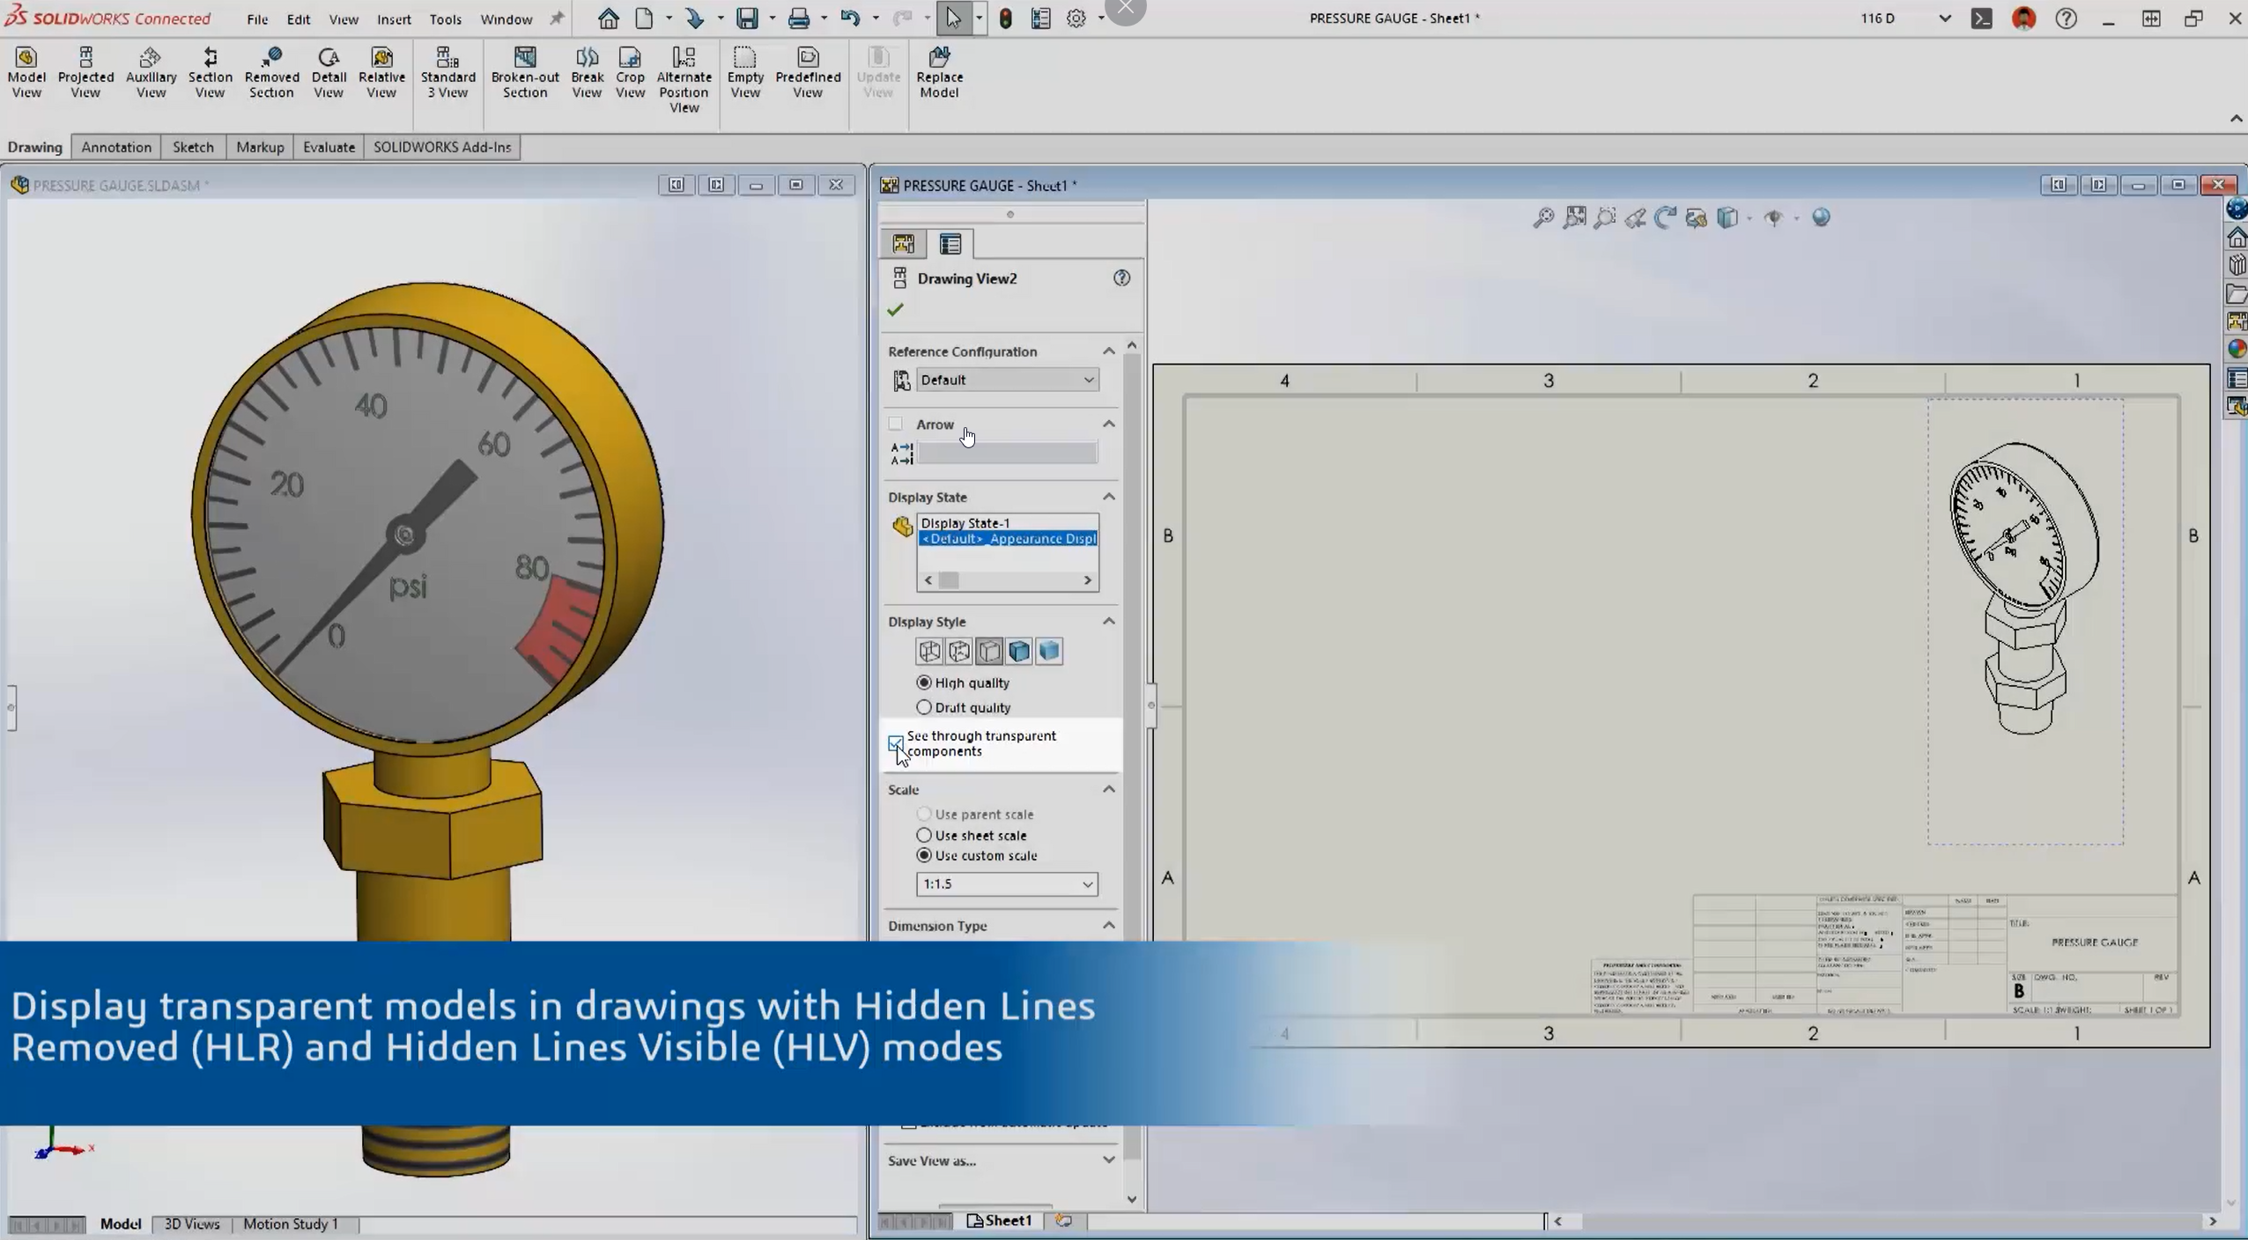
Task: Choose Hidden Lines Visible display style
Action: click(959, 651)
